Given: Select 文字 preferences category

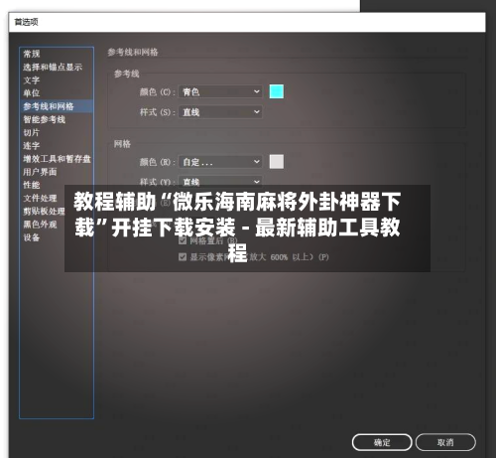Looking at the screenshot, I should [x=32, y=80].
